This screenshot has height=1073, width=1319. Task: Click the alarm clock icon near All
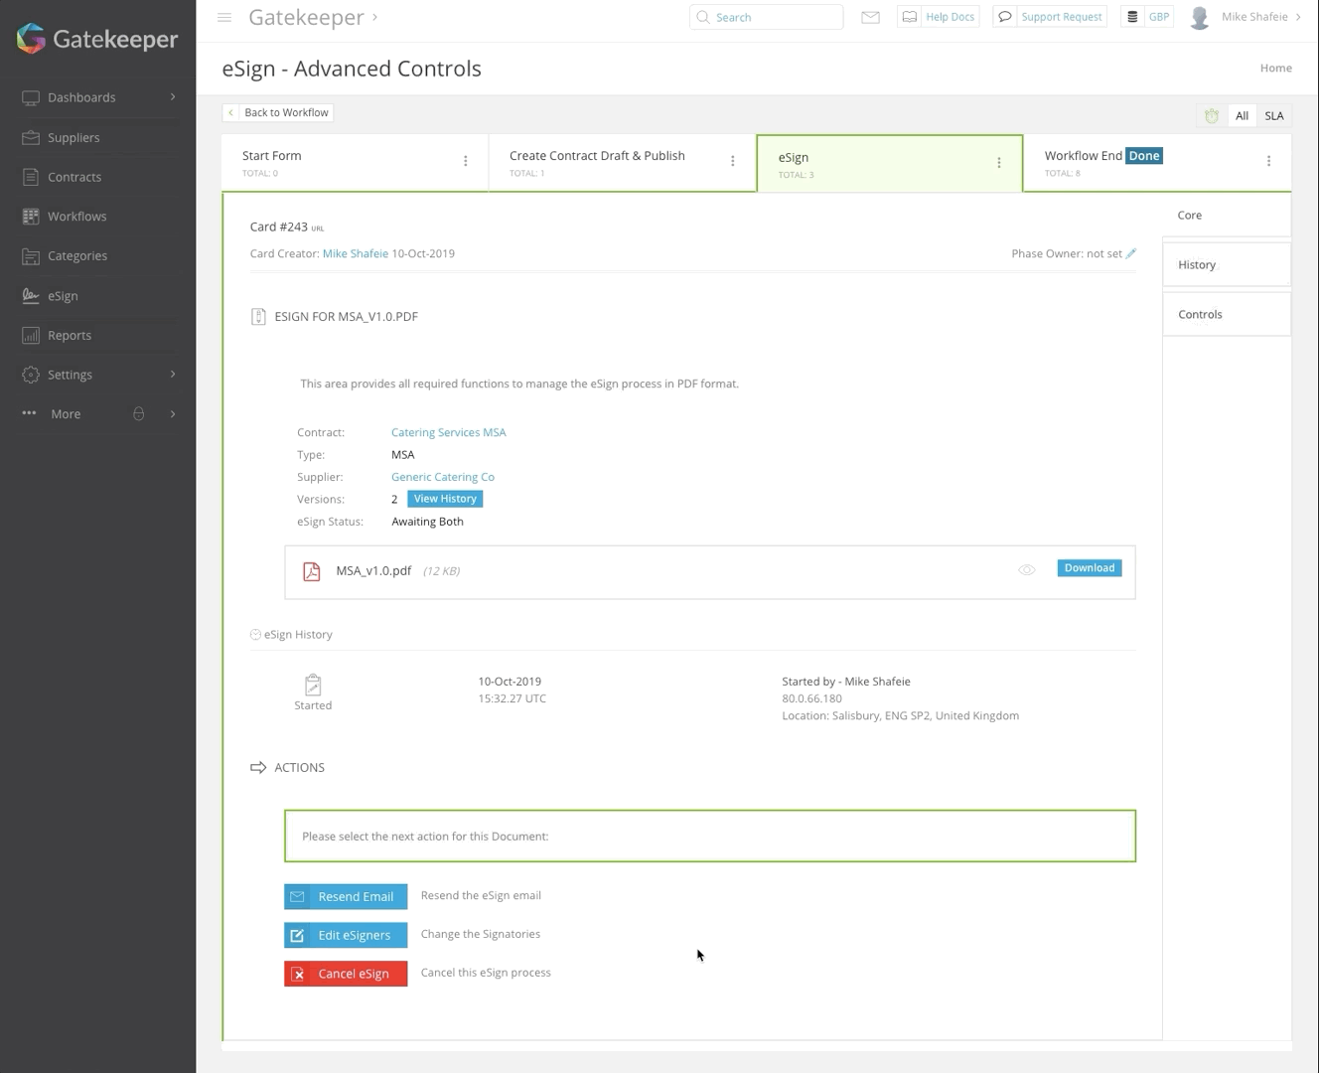[x=1212, y=116]
